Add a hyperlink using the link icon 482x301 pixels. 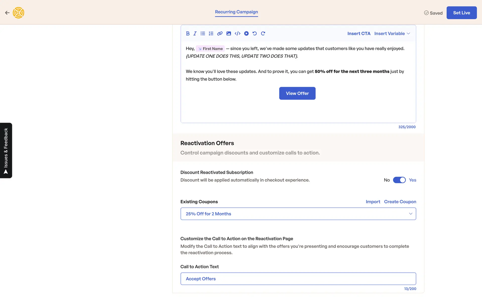click(220, 33)
